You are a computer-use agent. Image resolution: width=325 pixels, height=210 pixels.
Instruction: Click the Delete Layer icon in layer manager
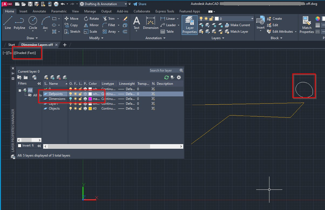click(59, 77)
